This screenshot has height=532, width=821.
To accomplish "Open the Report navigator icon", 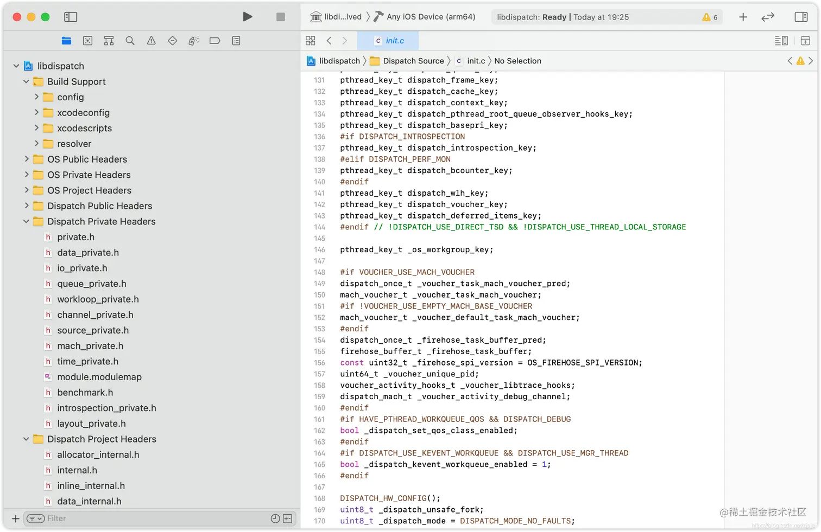I will [236, 41].
